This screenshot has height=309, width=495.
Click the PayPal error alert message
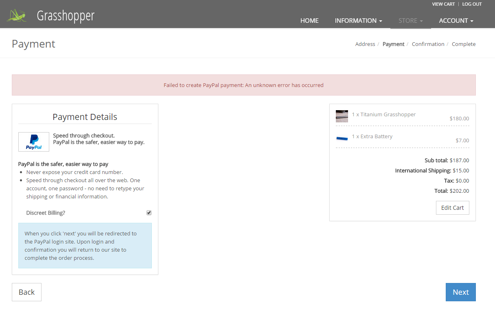(x=243, y=85)
